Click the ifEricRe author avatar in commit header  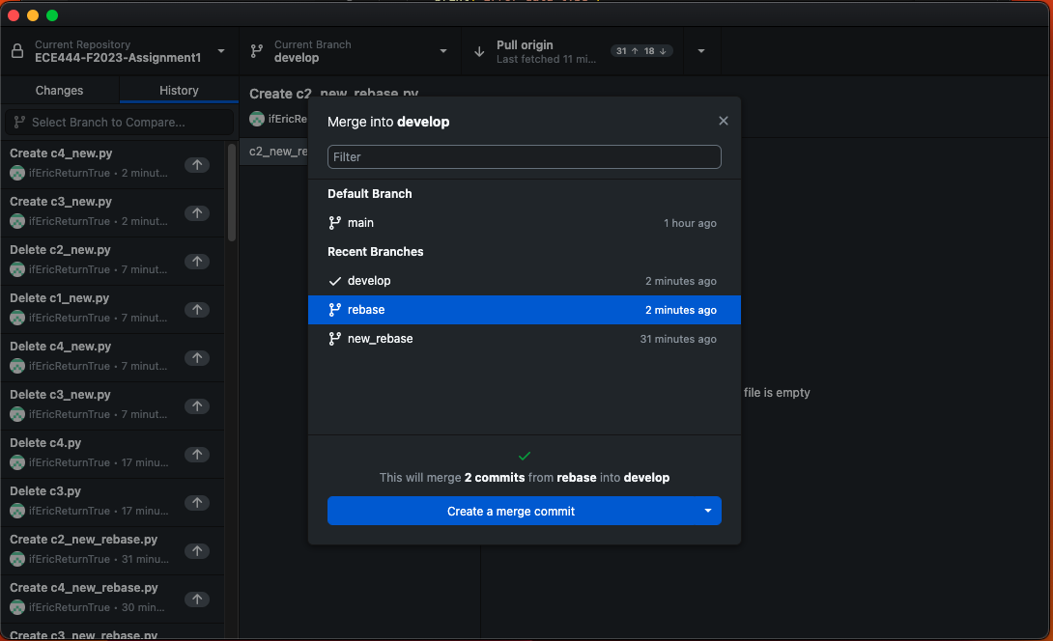[x=257, y=119]
